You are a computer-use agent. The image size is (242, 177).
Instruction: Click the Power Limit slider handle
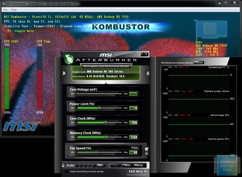(x=99, y=108)
